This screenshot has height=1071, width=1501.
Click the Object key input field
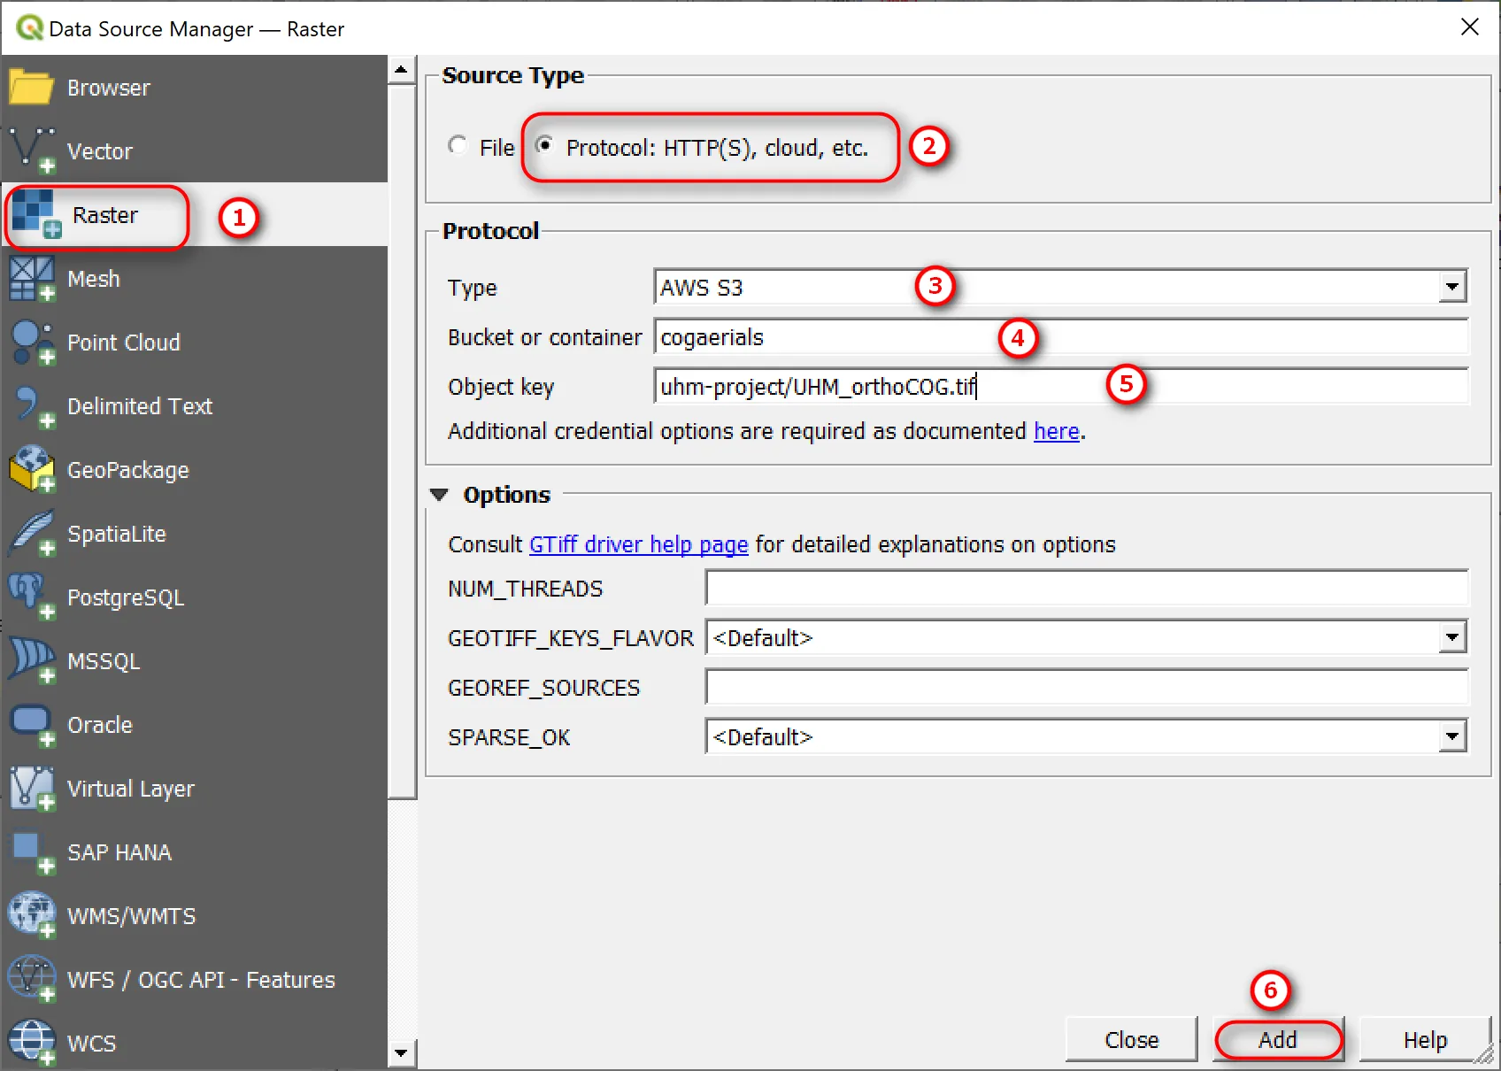tap(1060, 386)
